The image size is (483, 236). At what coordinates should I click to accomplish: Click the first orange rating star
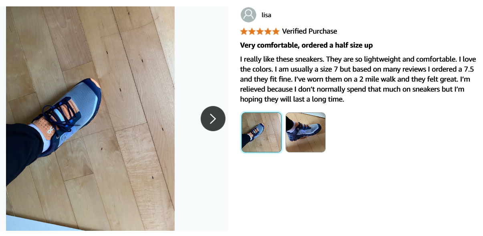coord(244,31)
